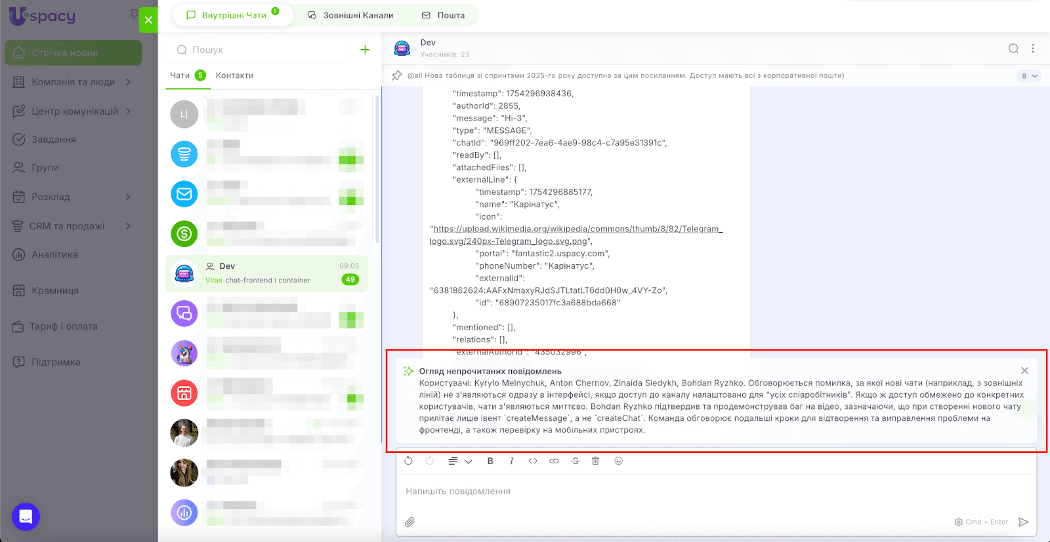Search messages in the Dev chat

click(x=1014, y=48)
